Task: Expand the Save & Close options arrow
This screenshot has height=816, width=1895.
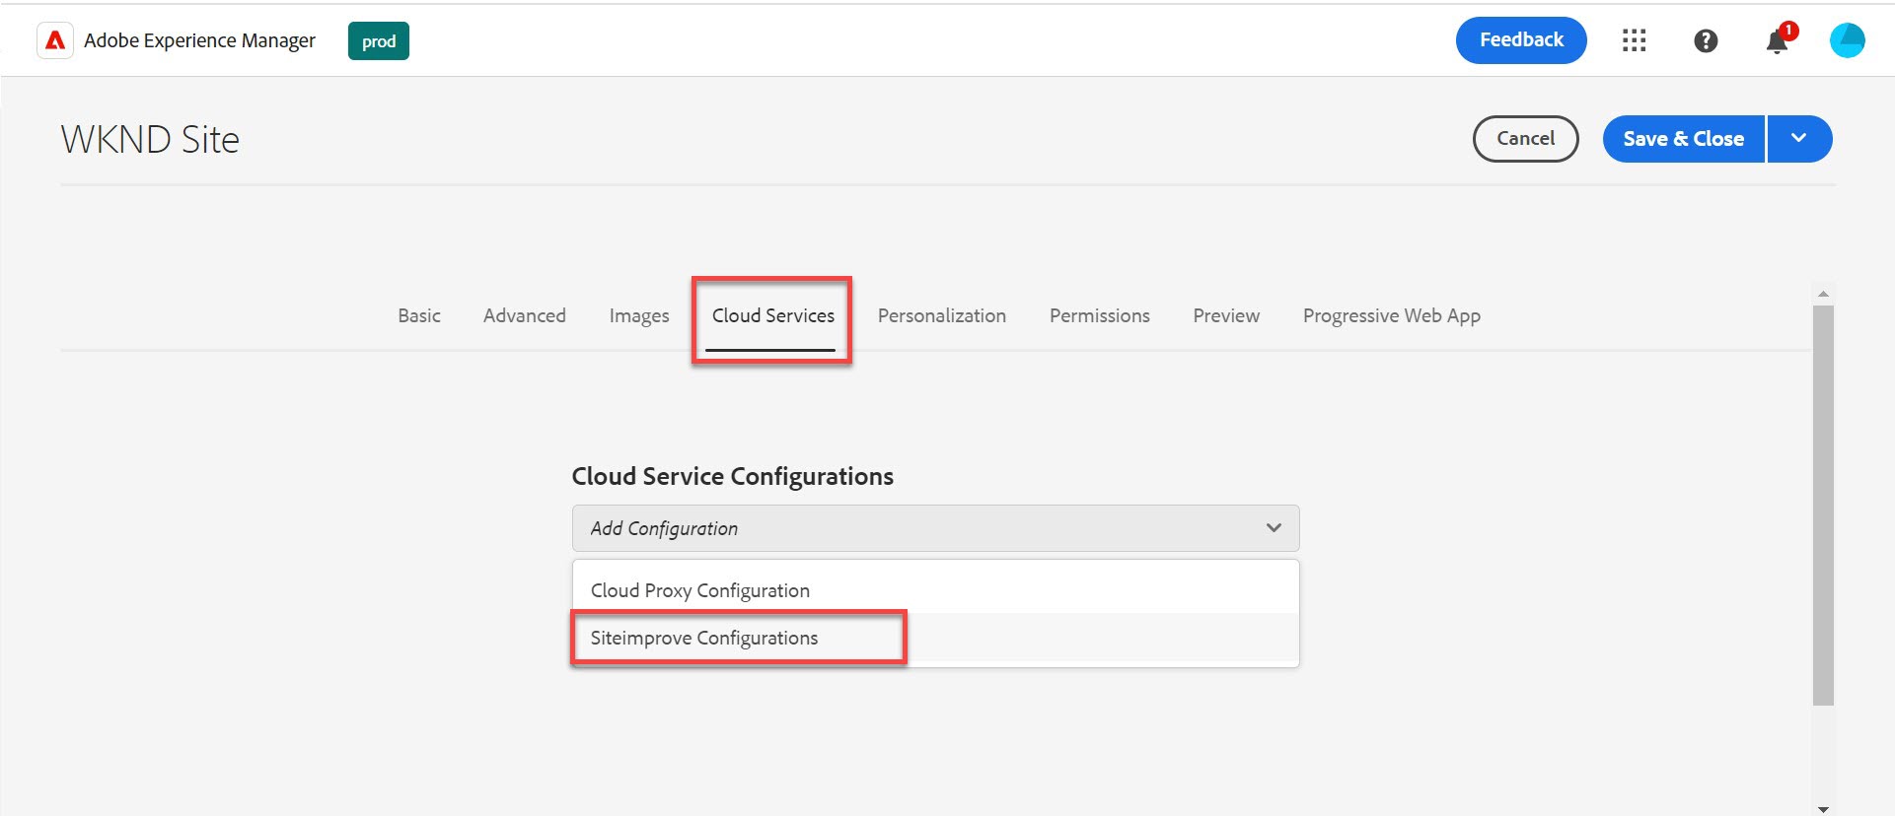Action: [x=1799, y=139]
